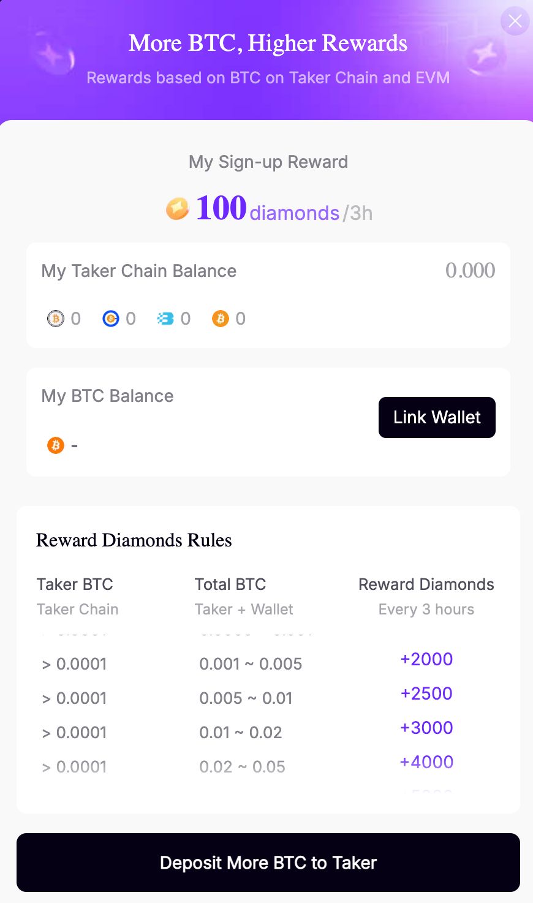Click the light-blue pixelated B token icon
Image resolution: width=533 pixels, height=903 pixels.
[x=165, y=319]
